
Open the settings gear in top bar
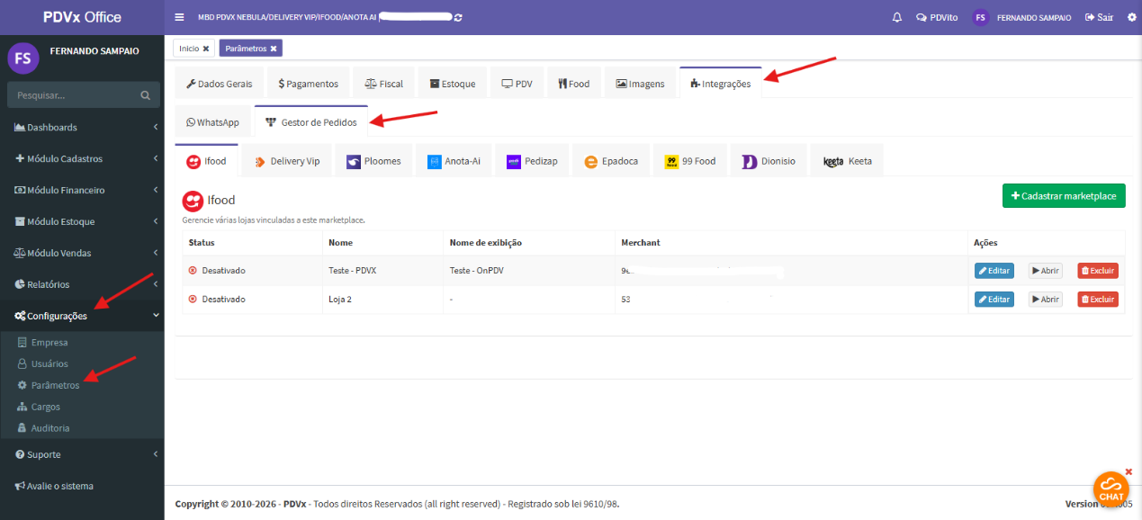click(1131, 17)
